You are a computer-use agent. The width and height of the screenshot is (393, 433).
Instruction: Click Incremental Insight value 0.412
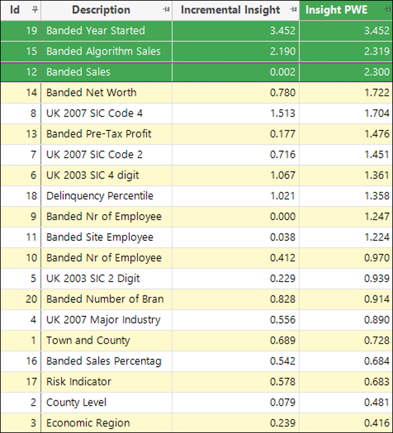pos(282,258)
